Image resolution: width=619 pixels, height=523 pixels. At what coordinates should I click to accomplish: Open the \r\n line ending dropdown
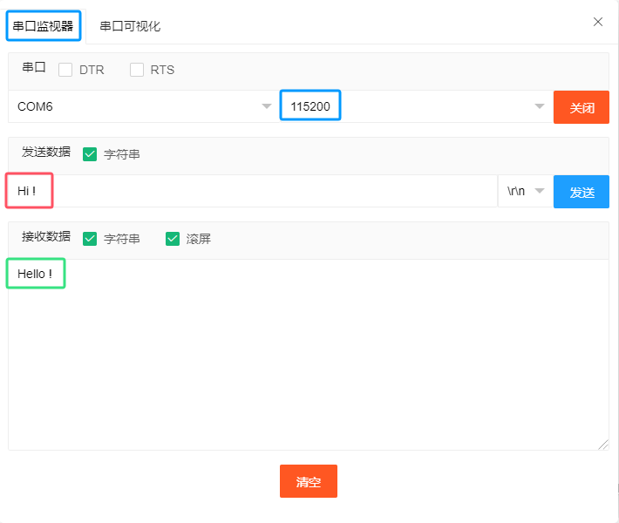click(526, 191)
